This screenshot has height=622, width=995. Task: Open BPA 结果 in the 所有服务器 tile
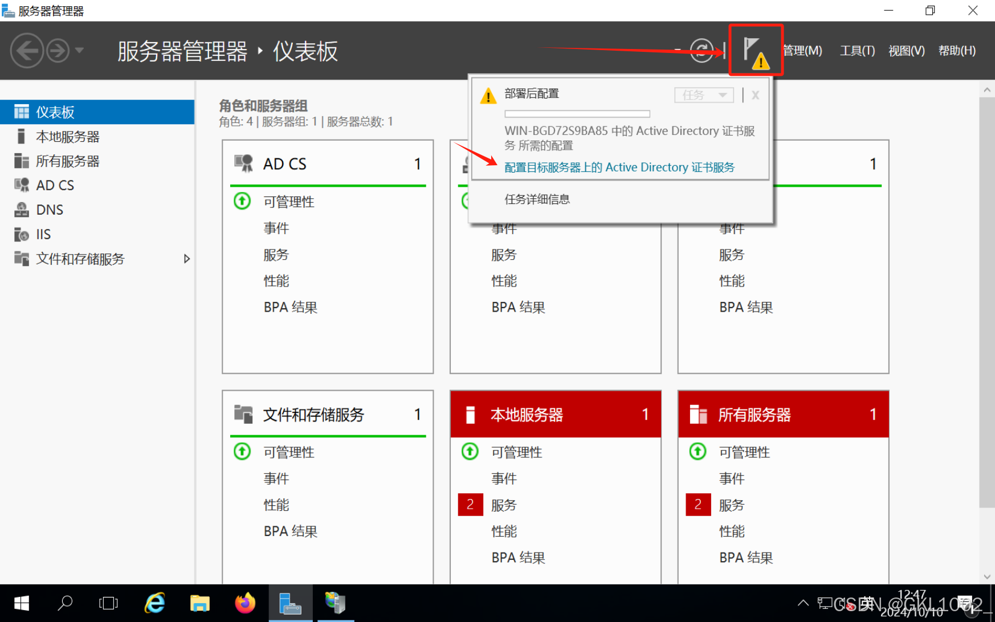[746, 558]
